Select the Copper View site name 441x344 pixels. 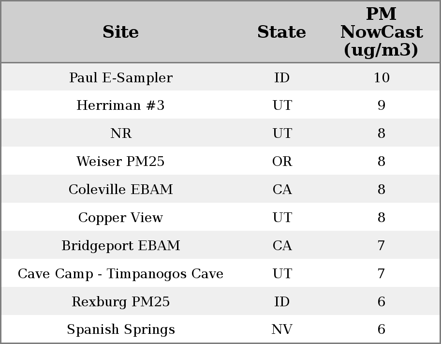pyautogui.click(x=120, y=217)
